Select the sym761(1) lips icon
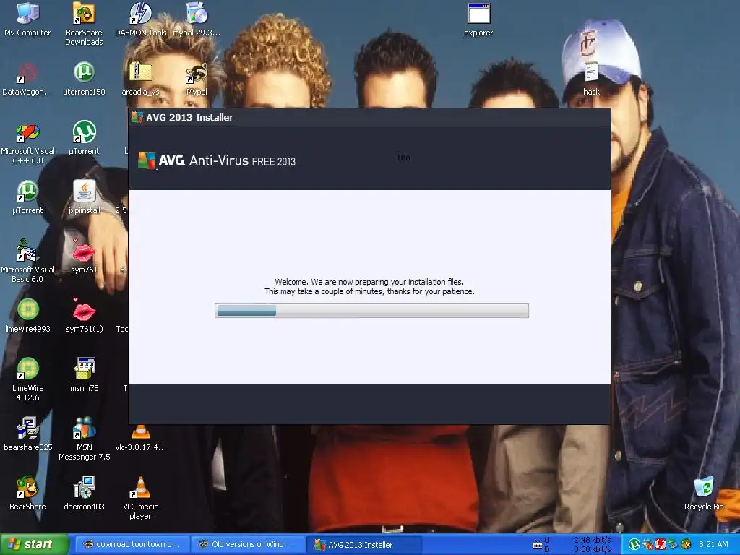This screenshot has width=740, height=555. click(84, 315)
